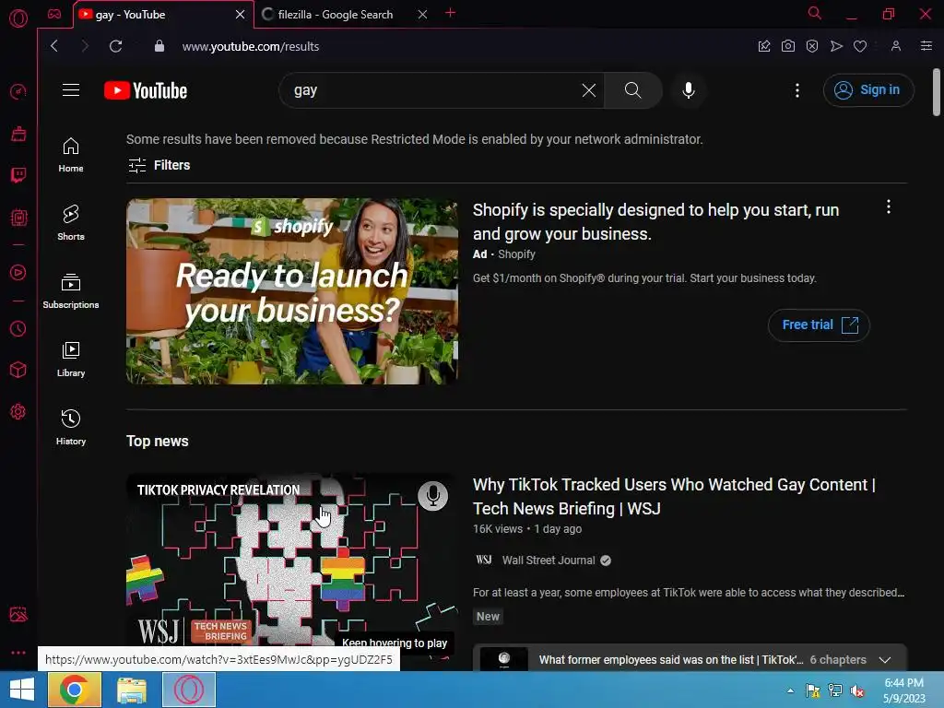Visit the Wall Street Journal channel
Image resolution: width=944 pixels, height=708 pixels.
[548, 560]
